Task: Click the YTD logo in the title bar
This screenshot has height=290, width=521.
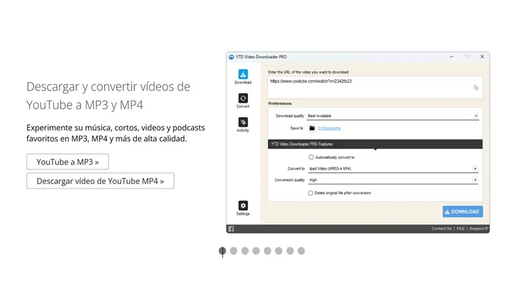Action: pos(231,57)
